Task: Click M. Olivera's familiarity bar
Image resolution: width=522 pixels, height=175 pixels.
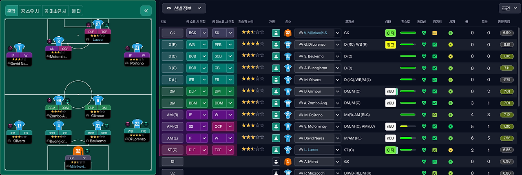Action: click(x=408, y=80)
